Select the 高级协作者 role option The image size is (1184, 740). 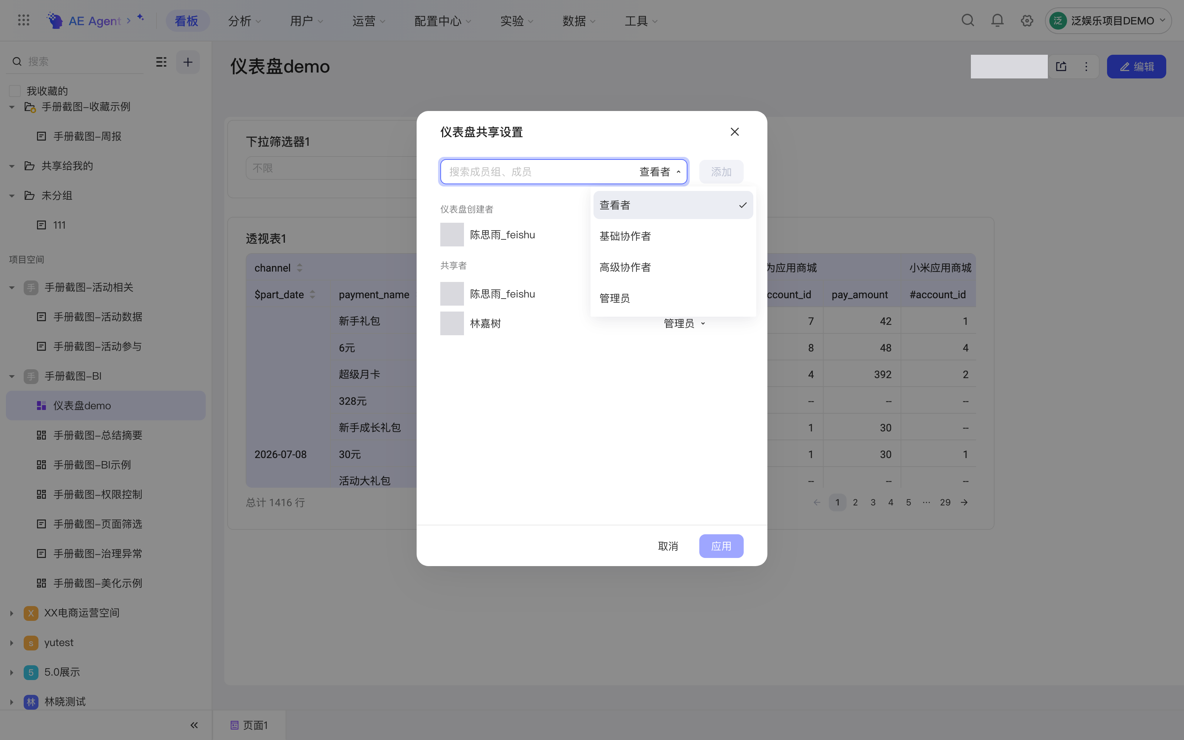tap(673, 267)
